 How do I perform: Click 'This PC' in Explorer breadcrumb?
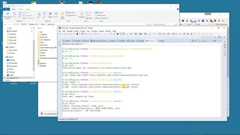(24, 24)
